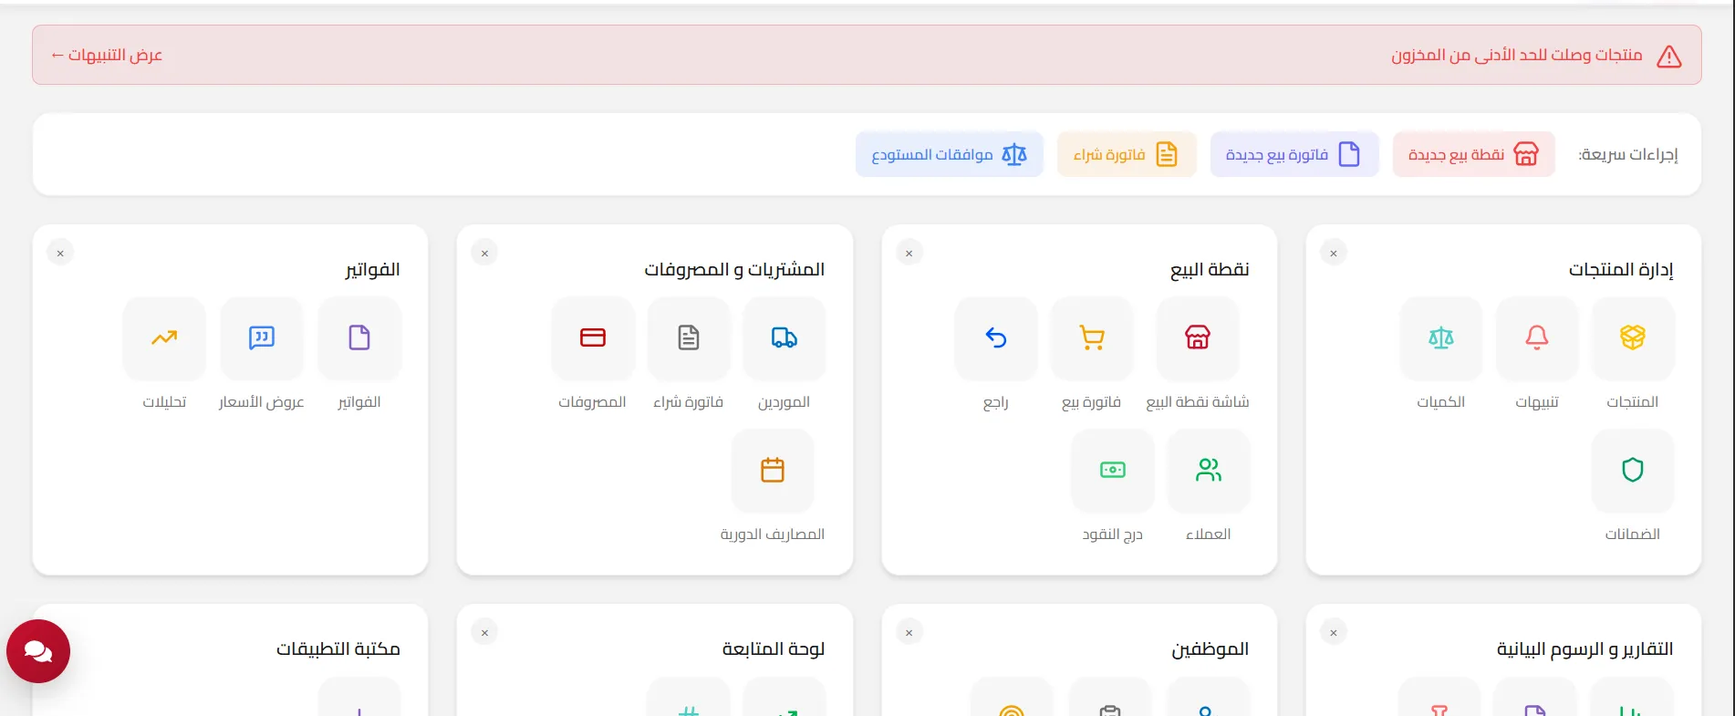Click the alert text منتجات وصلت للحد الأدنى من المخزون
1735x716 pixels.
coord(1516,56)
